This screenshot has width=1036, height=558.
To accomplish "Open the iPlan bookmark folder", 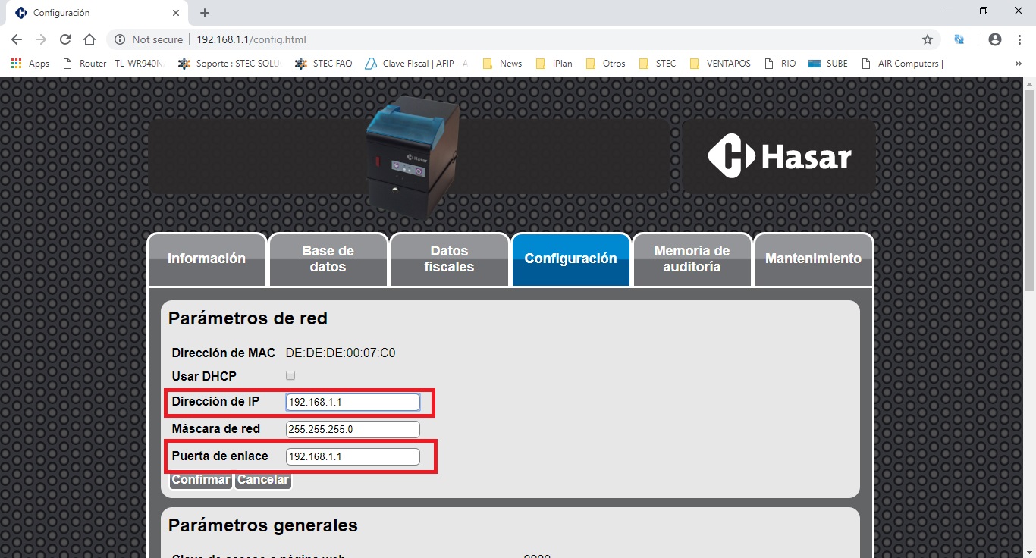I will coord(554,64).
